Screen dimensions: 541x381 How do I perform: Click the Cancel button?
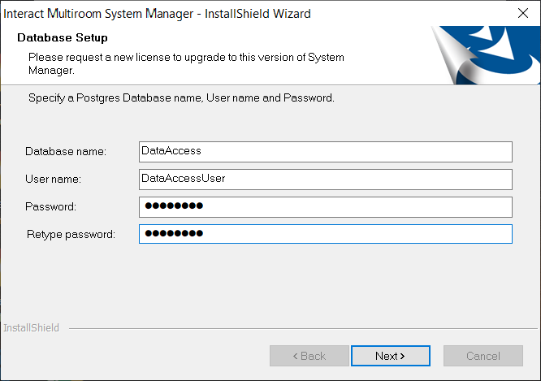coord(483,356)
